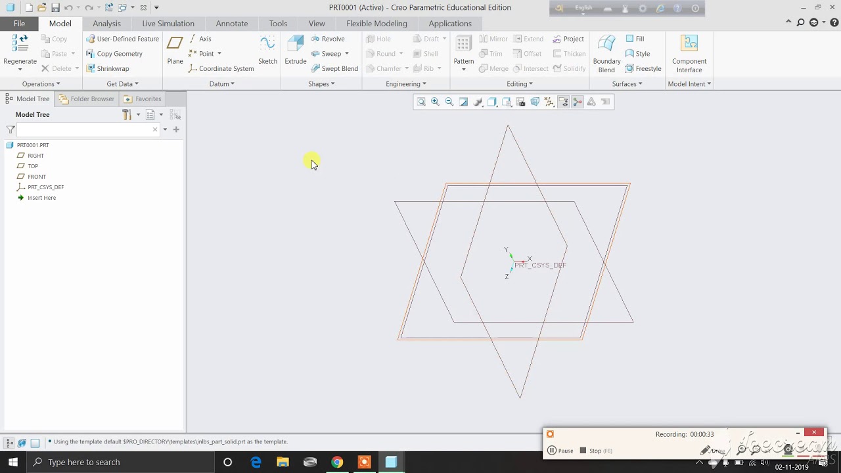Click the Model Tree filter search field
This screenshot has height=473, width=841.
88,129
